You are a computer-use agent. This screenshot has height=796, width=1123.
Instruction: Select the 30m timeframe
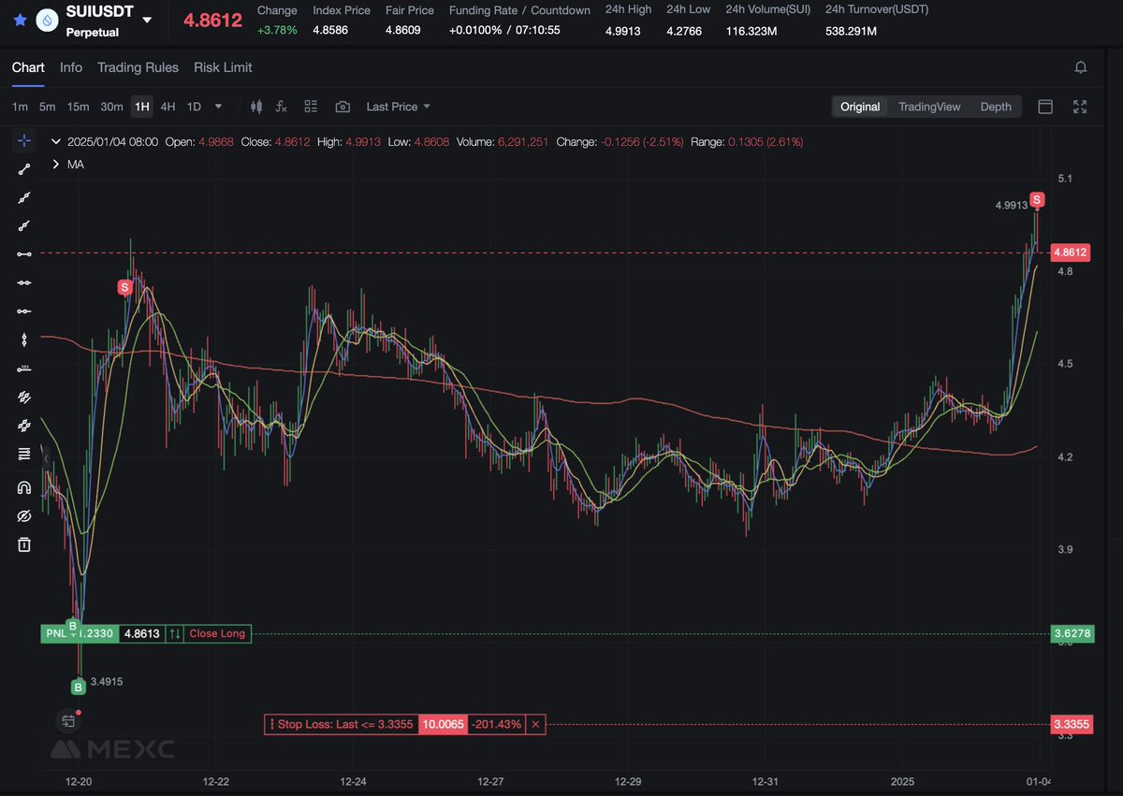[x=111, y=107]
